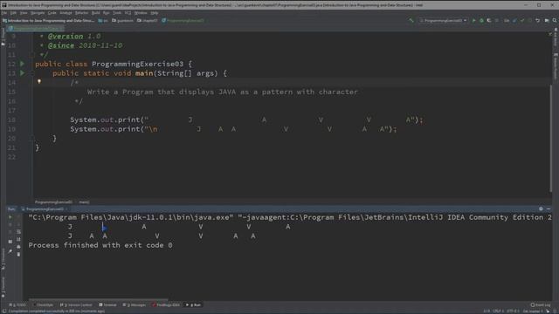The width and height of the screenshot is (559, 314).
Task: Click the project name breadcrumb in navigation bar
Action: coord(49,21)
